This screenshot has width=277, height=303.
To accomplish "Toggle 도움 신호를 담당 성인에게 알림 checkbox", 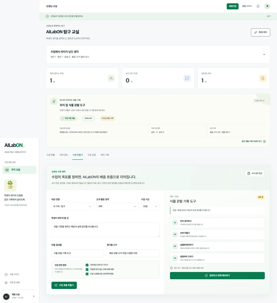I will click(x=87, y=274).
